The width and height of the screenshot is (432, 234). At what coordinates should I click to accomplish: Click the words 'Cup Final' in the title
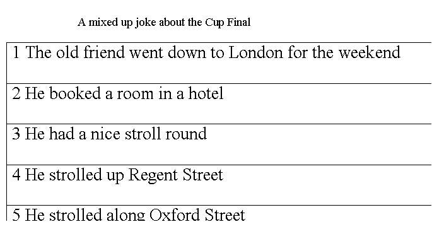[x=228, y=22]
